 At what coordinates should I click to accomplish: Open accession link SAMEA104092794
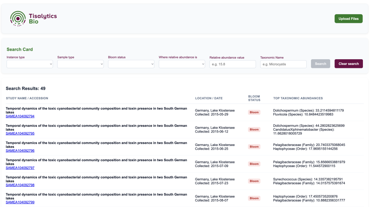point(20,116)
